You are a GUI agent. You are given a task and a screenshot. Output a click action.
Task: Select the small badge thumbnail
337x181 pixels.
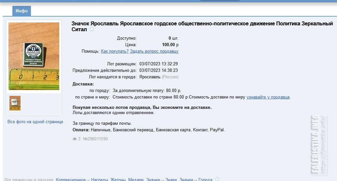pyautogui.click(x=15, y=103)
